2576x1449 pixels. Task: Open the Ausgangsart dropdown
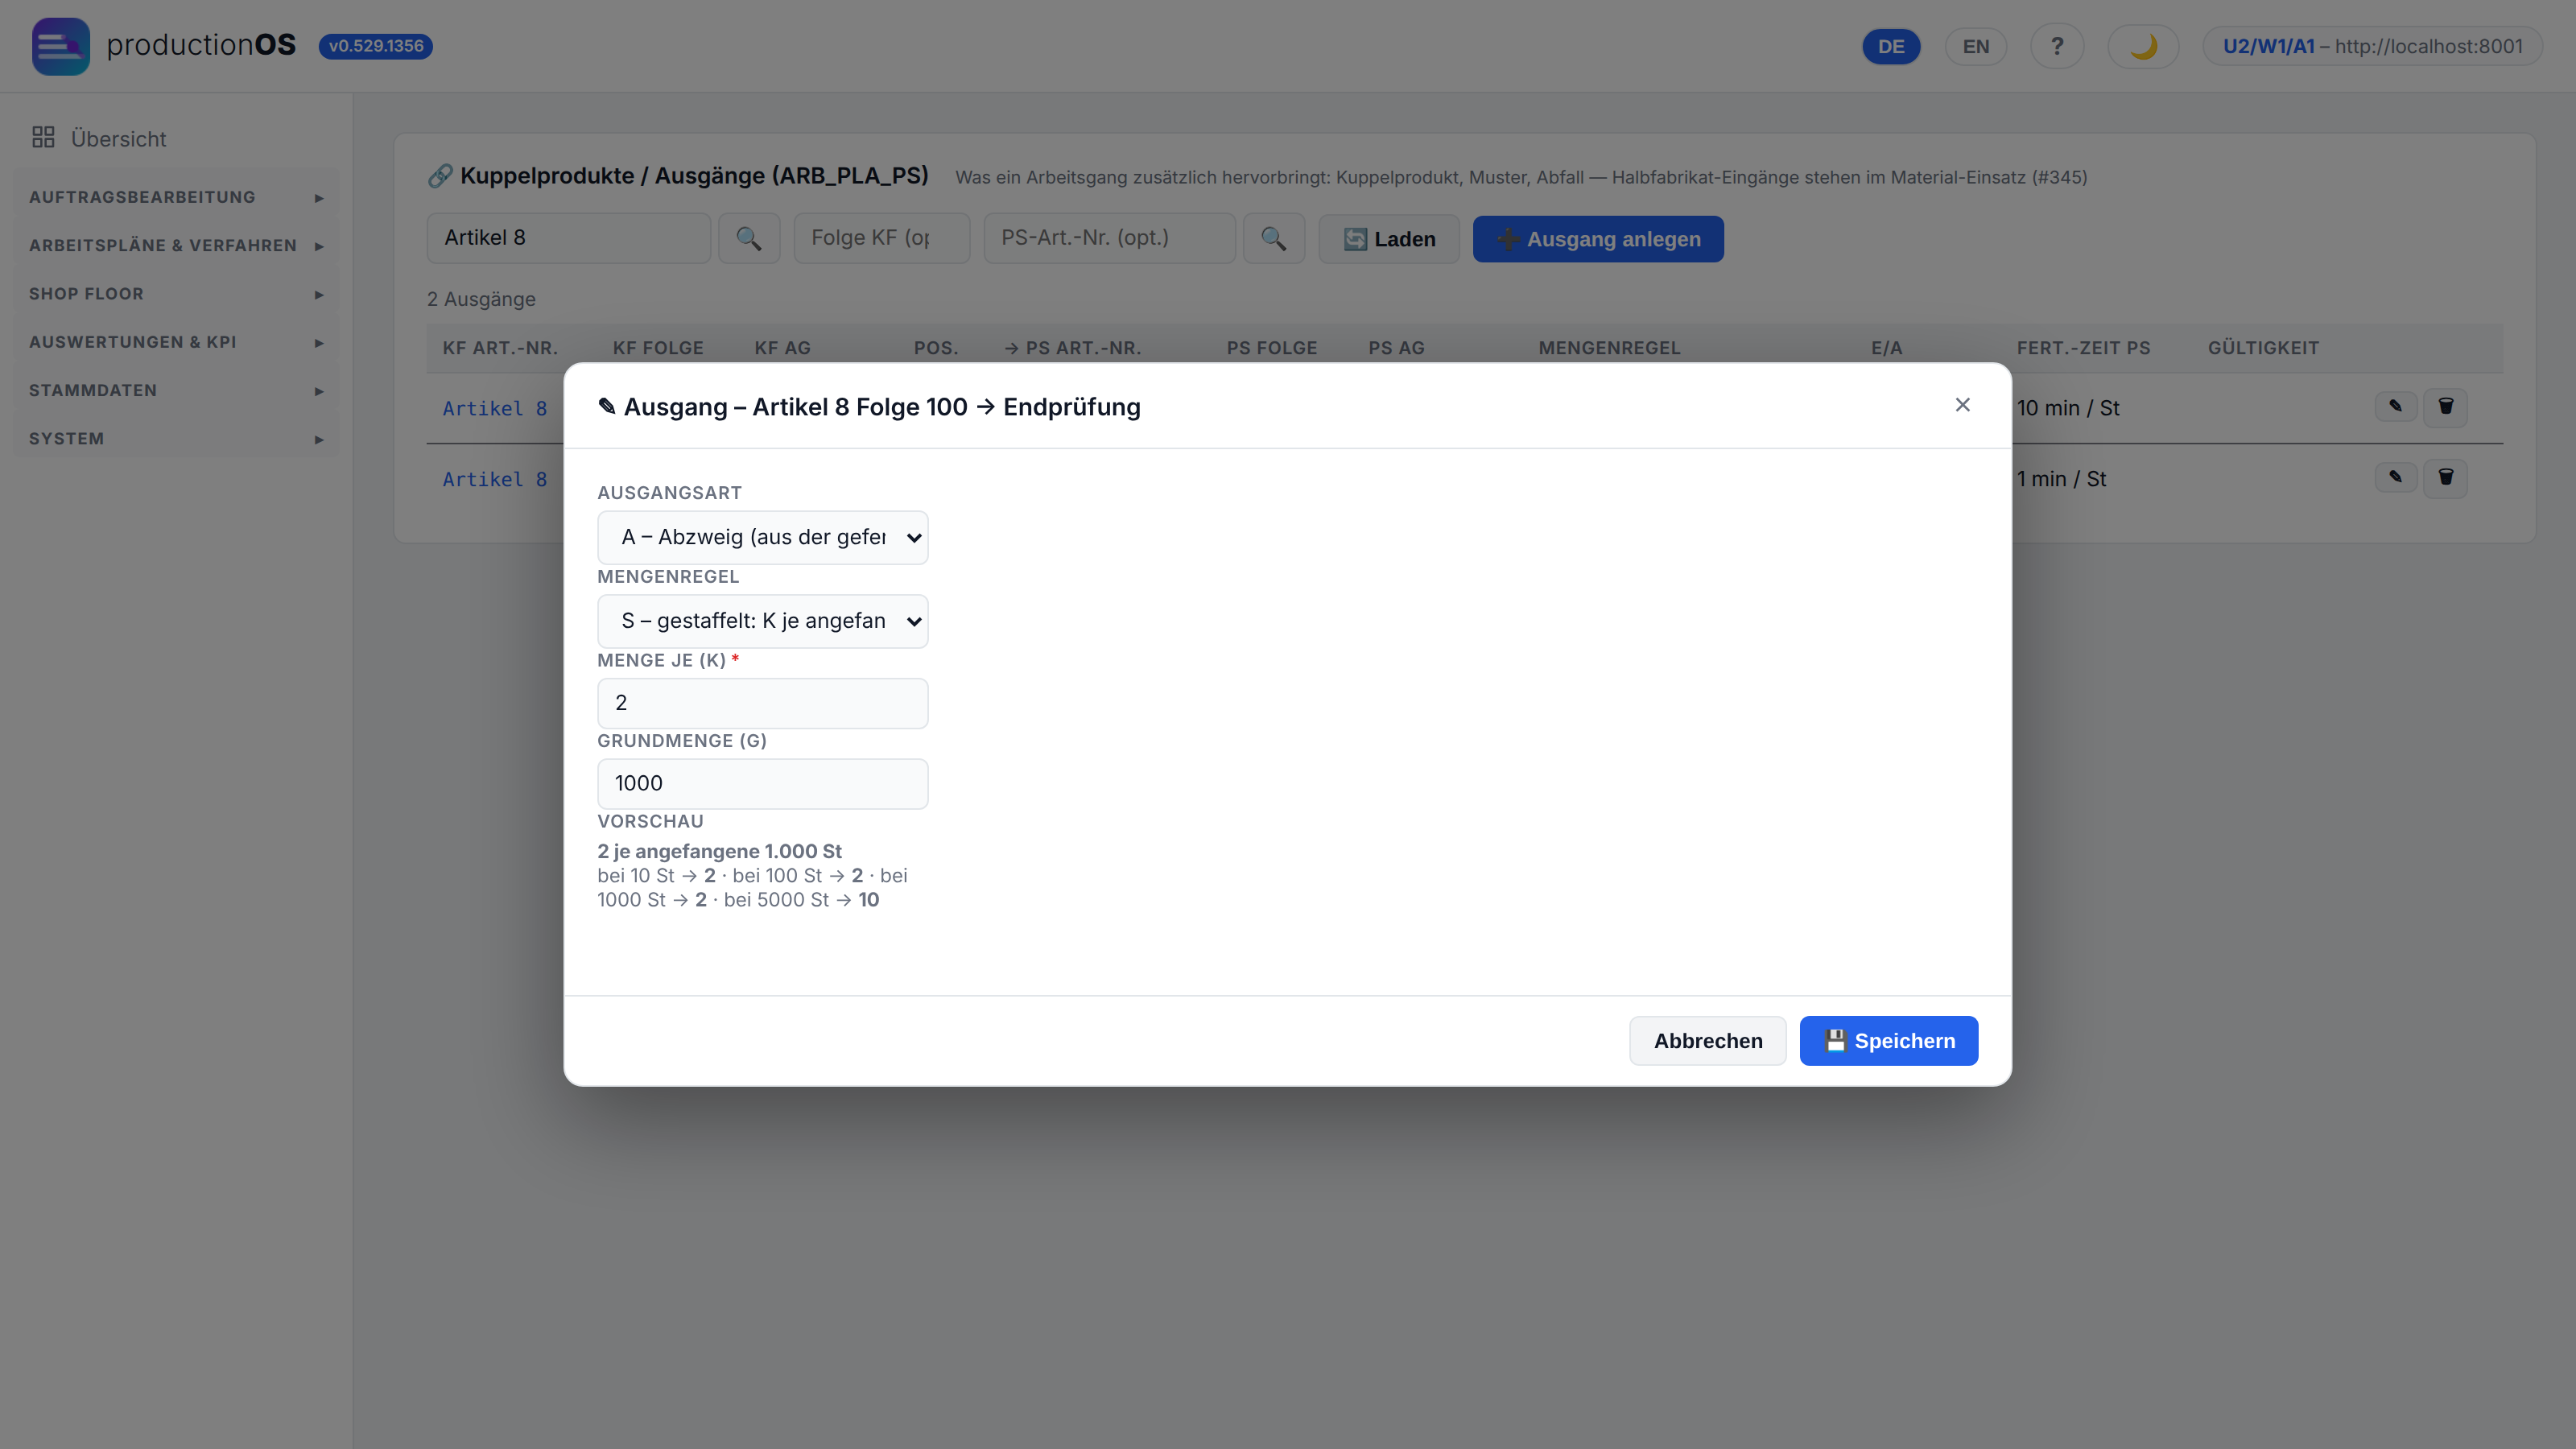click(762, 537)
